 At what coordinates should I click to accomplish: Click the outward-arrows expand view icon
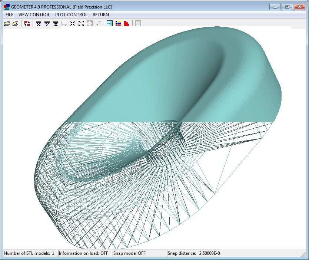click(x=81, y=24)
